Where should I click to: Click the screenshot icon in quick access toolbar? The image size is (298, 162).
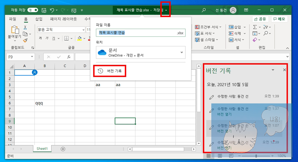[74, 10]
